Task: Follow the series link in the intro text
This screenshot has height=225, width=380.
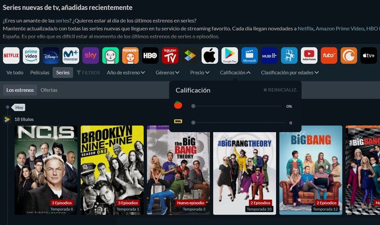Action: point(62,21)
